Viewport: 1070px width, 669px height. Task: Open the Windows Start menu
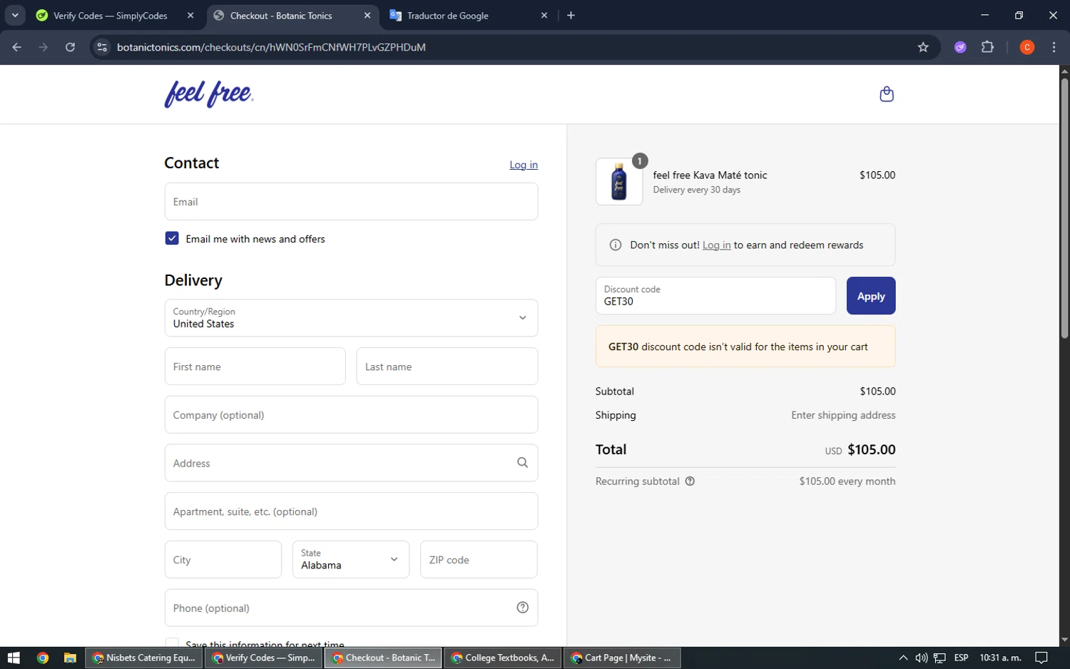pos(14,658)
